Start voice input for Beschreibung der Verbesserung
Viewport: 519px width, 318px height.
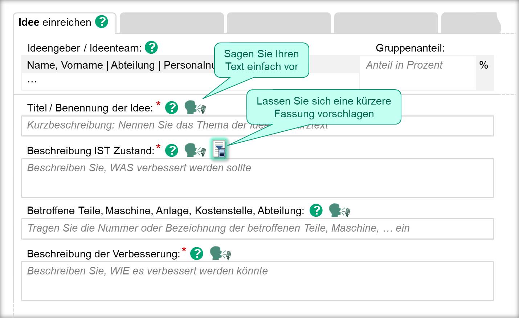tap(220, 253)
